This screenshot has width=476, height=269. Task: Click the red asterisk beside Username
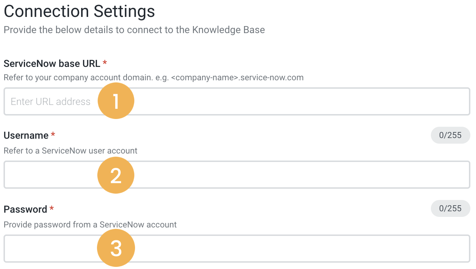[x=52, y=135]
